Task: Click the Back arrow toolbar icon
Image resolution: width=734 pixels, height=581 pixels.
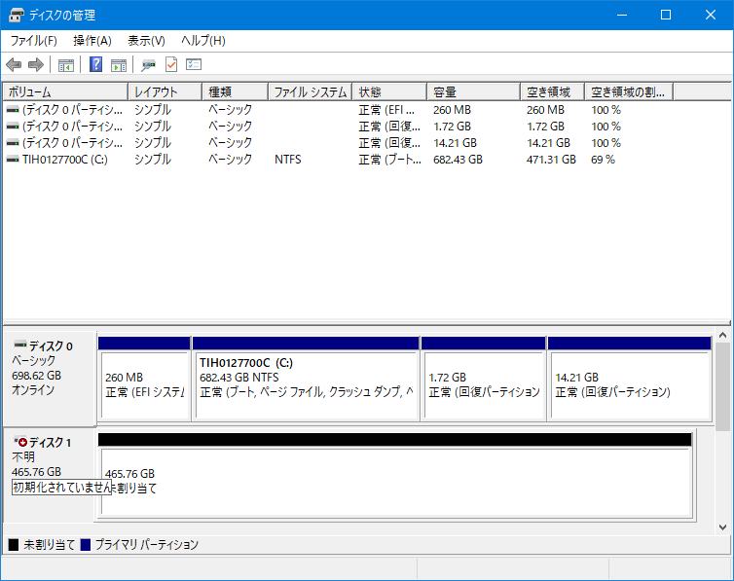Action: coord(14,64)
